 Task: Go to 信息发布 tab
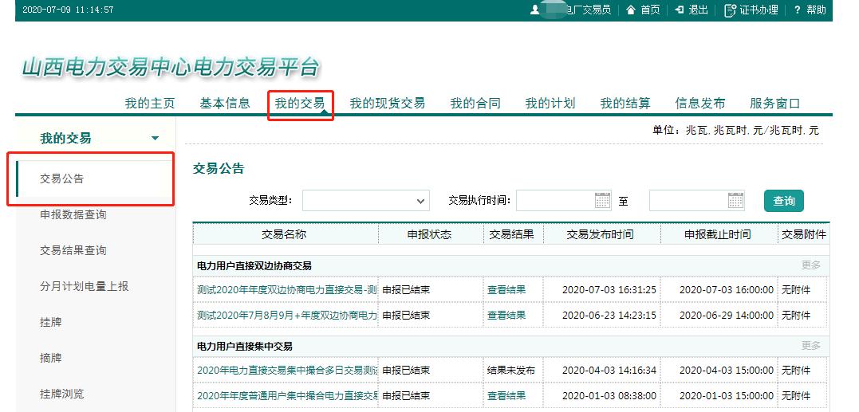pos(699,104)
